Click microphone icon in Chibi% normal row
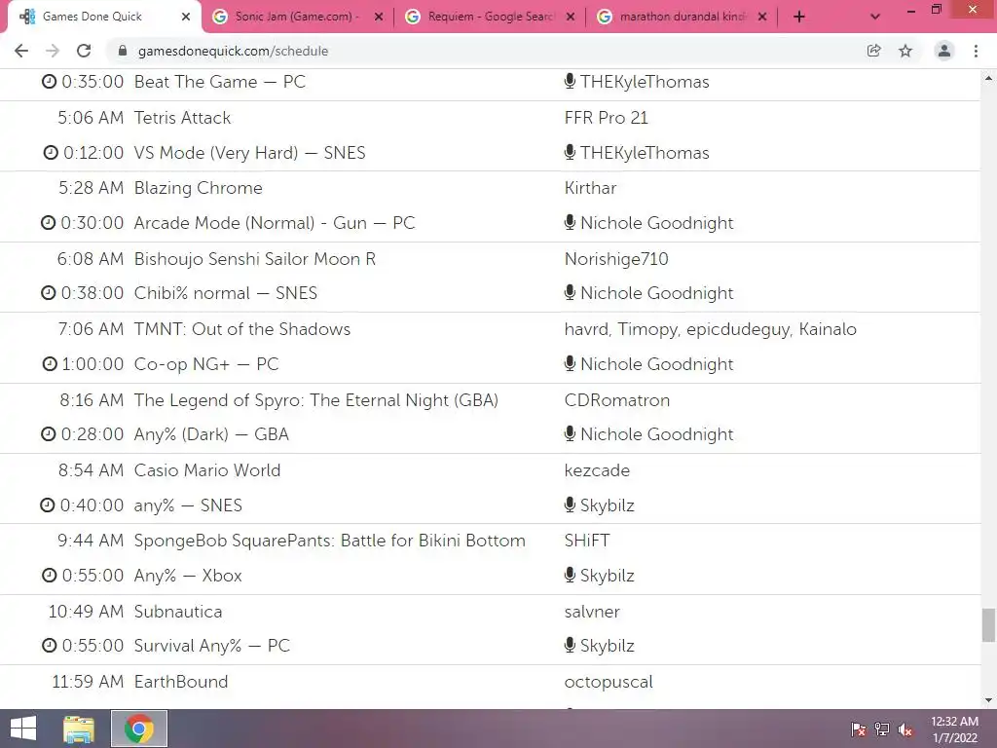997x748 pixels. (x=570, y=292)
